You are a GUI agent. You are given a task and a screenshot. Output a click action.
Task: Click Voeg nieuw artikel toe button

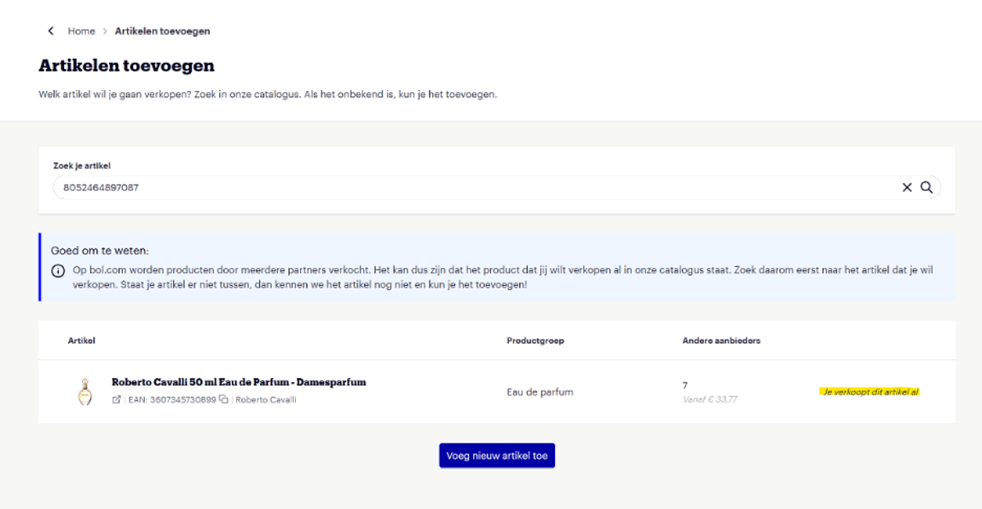497,455
